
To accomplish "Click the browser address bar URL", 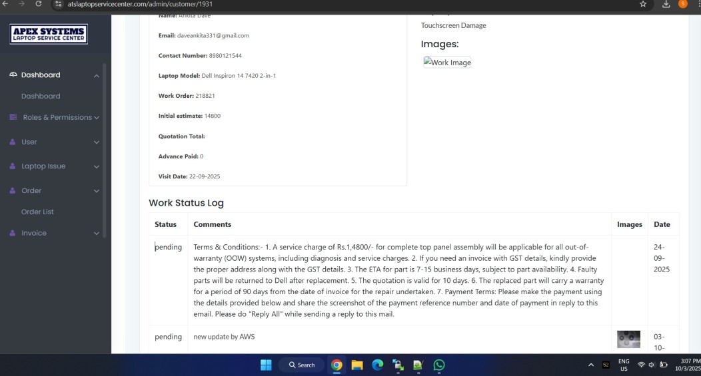I will pyautogui.click(x=140, y=4).
